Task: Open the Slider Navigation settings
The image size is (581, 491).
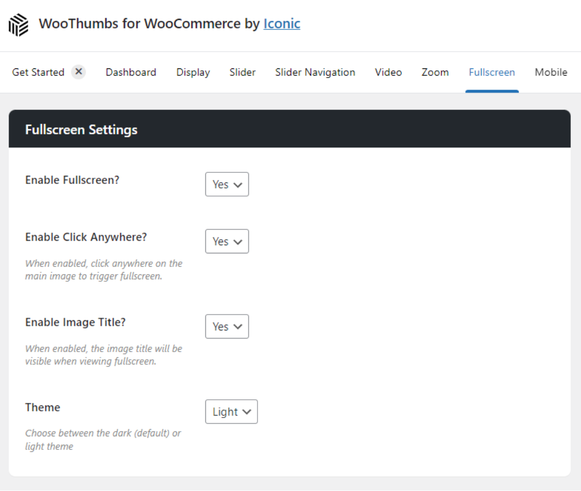Action: pyautogui.click(x=315, y=72)
